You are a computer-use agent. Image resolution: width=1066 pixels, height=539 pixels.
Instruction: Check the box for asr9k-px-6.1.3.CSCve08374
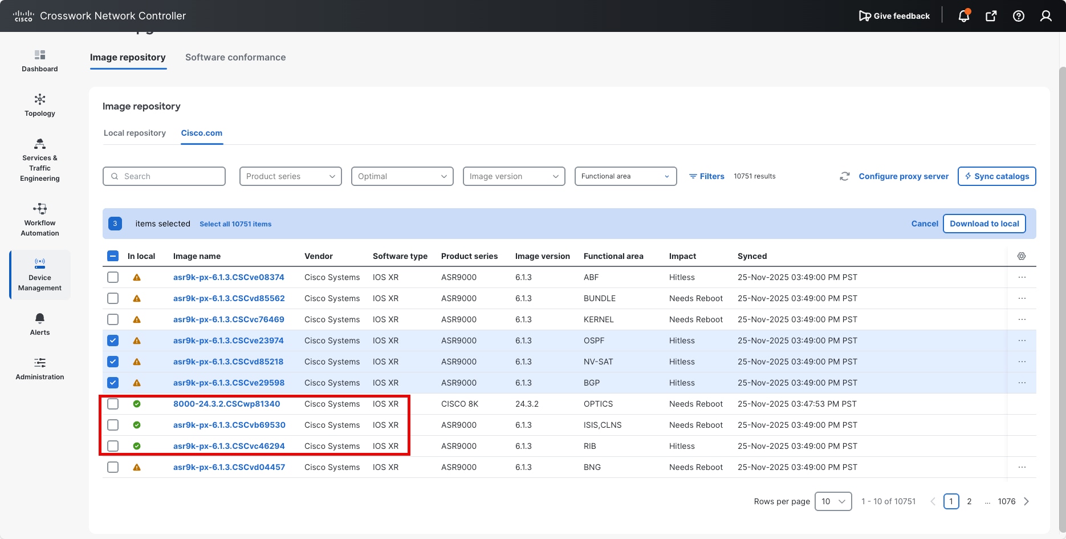click(113, 277)
